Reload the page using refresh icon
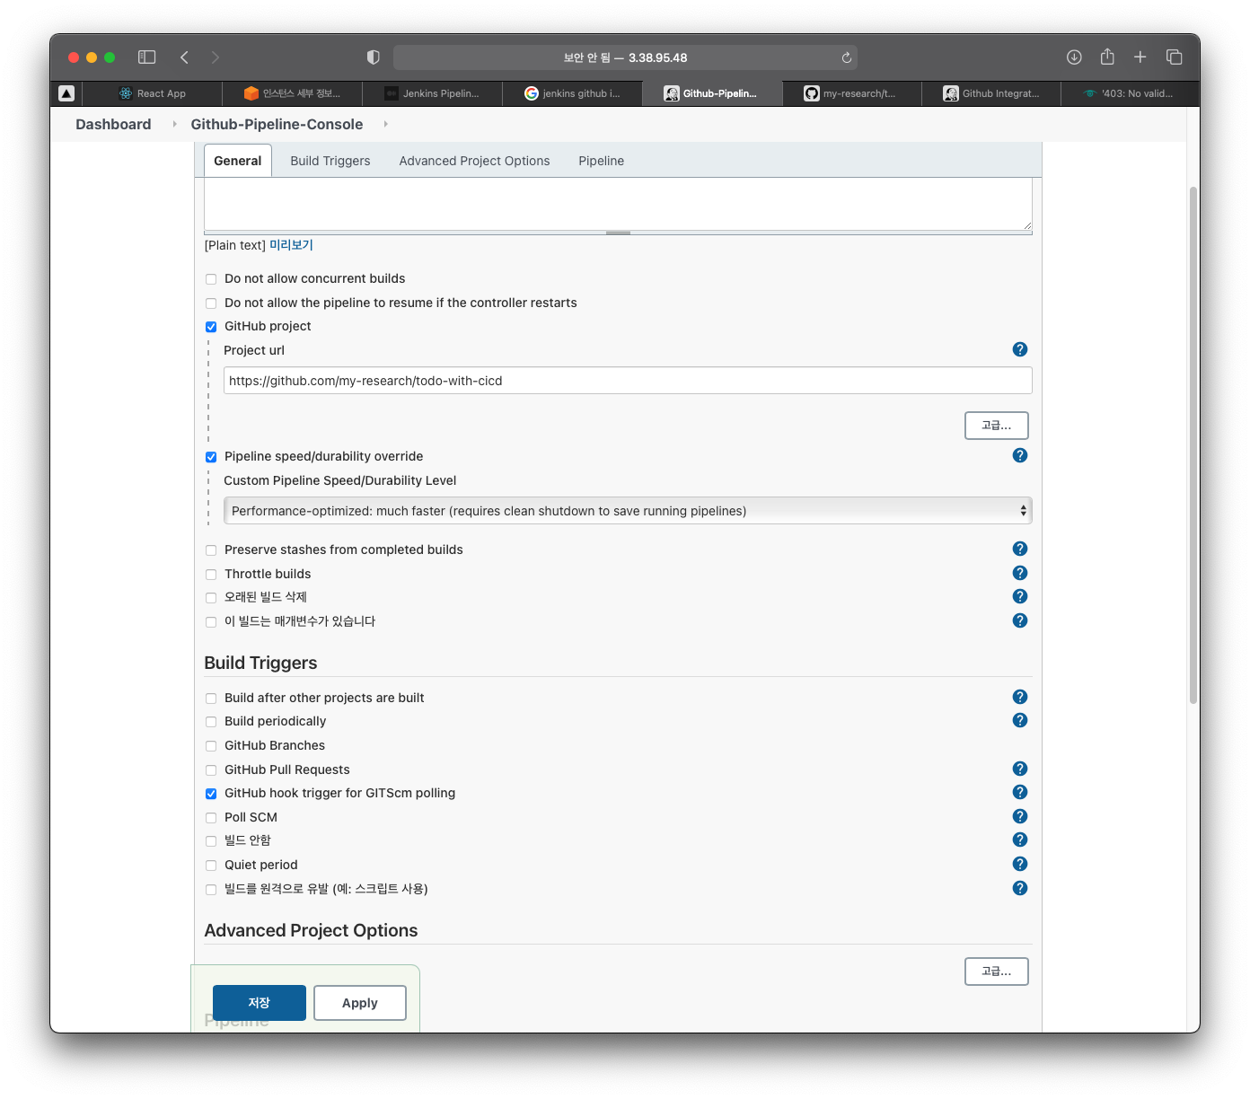Viewport: 1250px width, 1099px height. (846, 57)
